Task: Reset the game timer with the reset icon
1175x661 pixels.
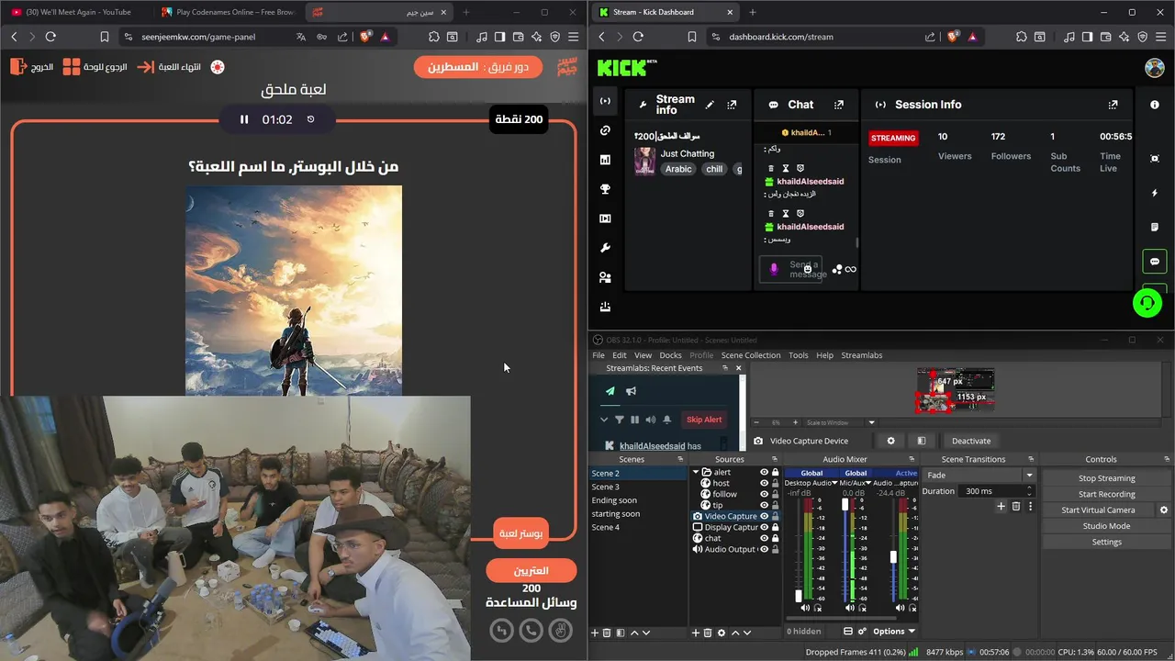Action: 310,119
